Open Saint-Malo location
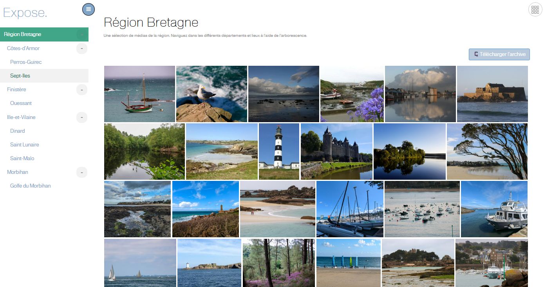The image size is (544, 287). 22,158
